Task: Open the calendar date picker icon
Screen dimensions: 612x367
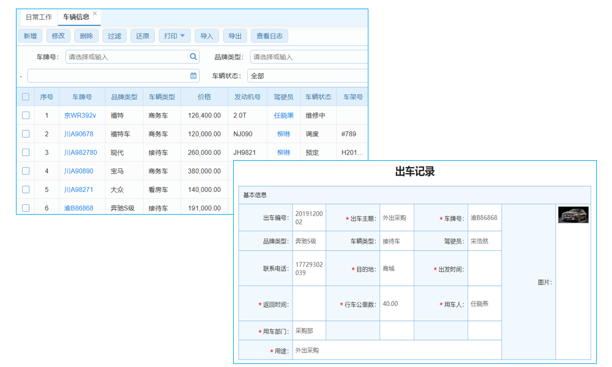Action: pos(192,76)
